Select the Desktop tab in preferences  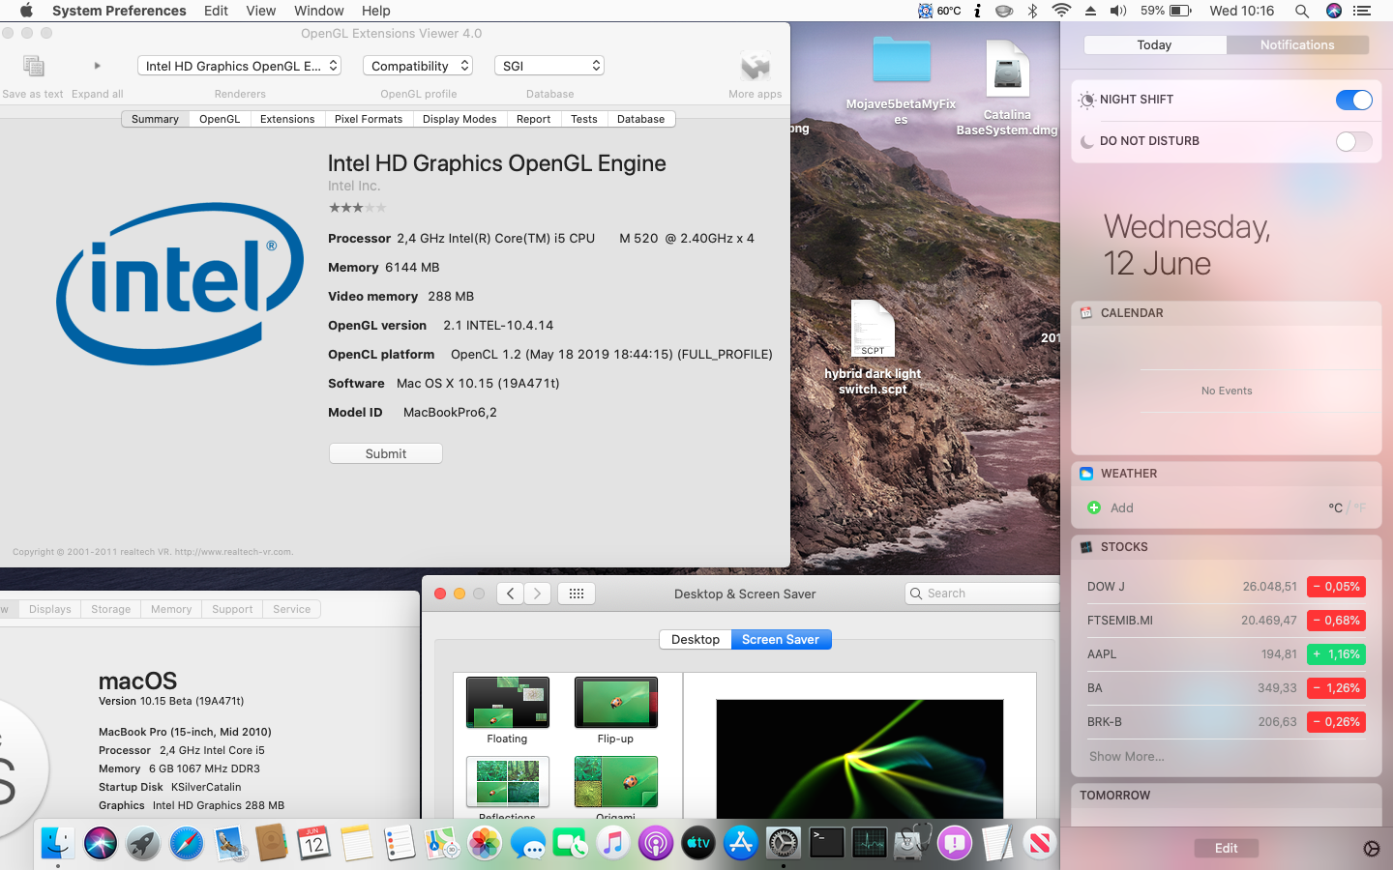pos(696,639)
